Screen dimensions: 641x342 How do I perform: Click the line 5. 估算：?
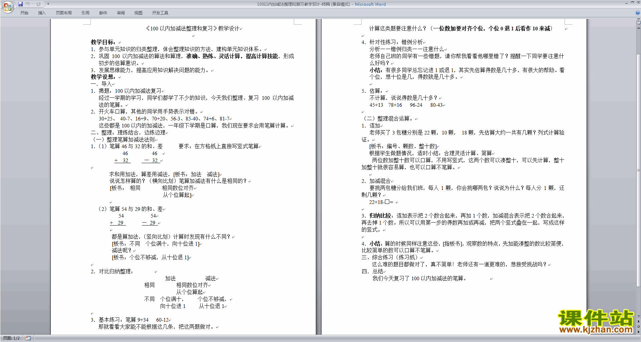pos(372,91)
